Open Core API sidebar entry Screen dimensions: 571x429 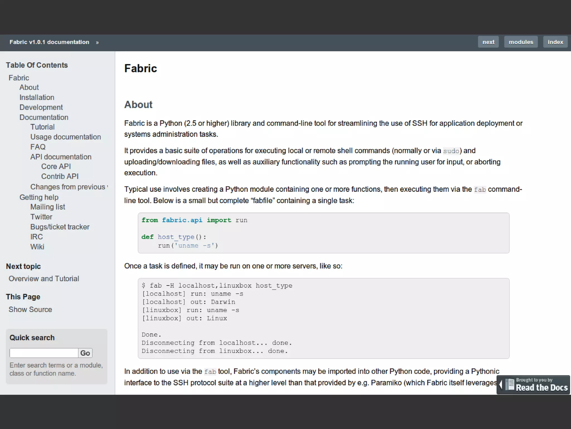(x=56, y=166)
